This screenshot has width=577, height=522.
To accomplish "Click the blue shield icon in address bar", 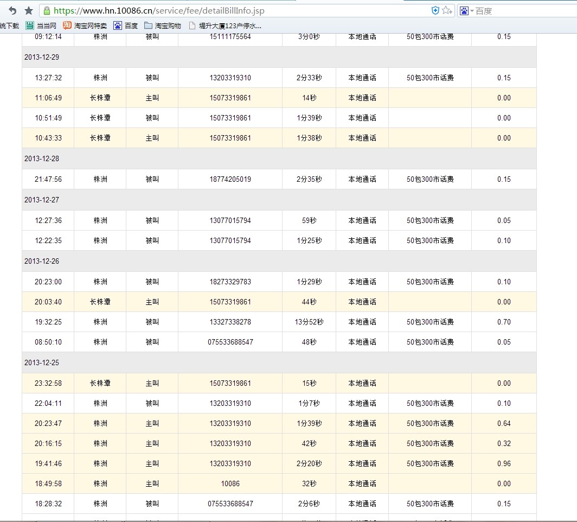I will click(435, 11).
